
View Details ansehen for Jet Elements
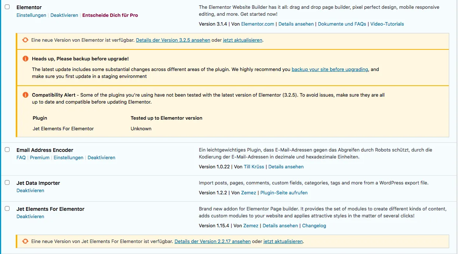280,226
